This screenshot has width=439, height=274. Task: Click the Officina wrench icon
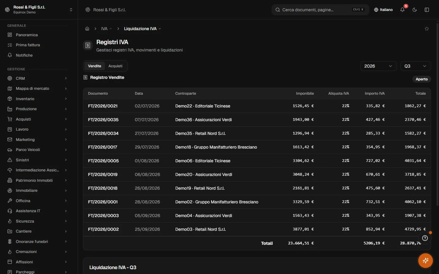coord(10,201)
